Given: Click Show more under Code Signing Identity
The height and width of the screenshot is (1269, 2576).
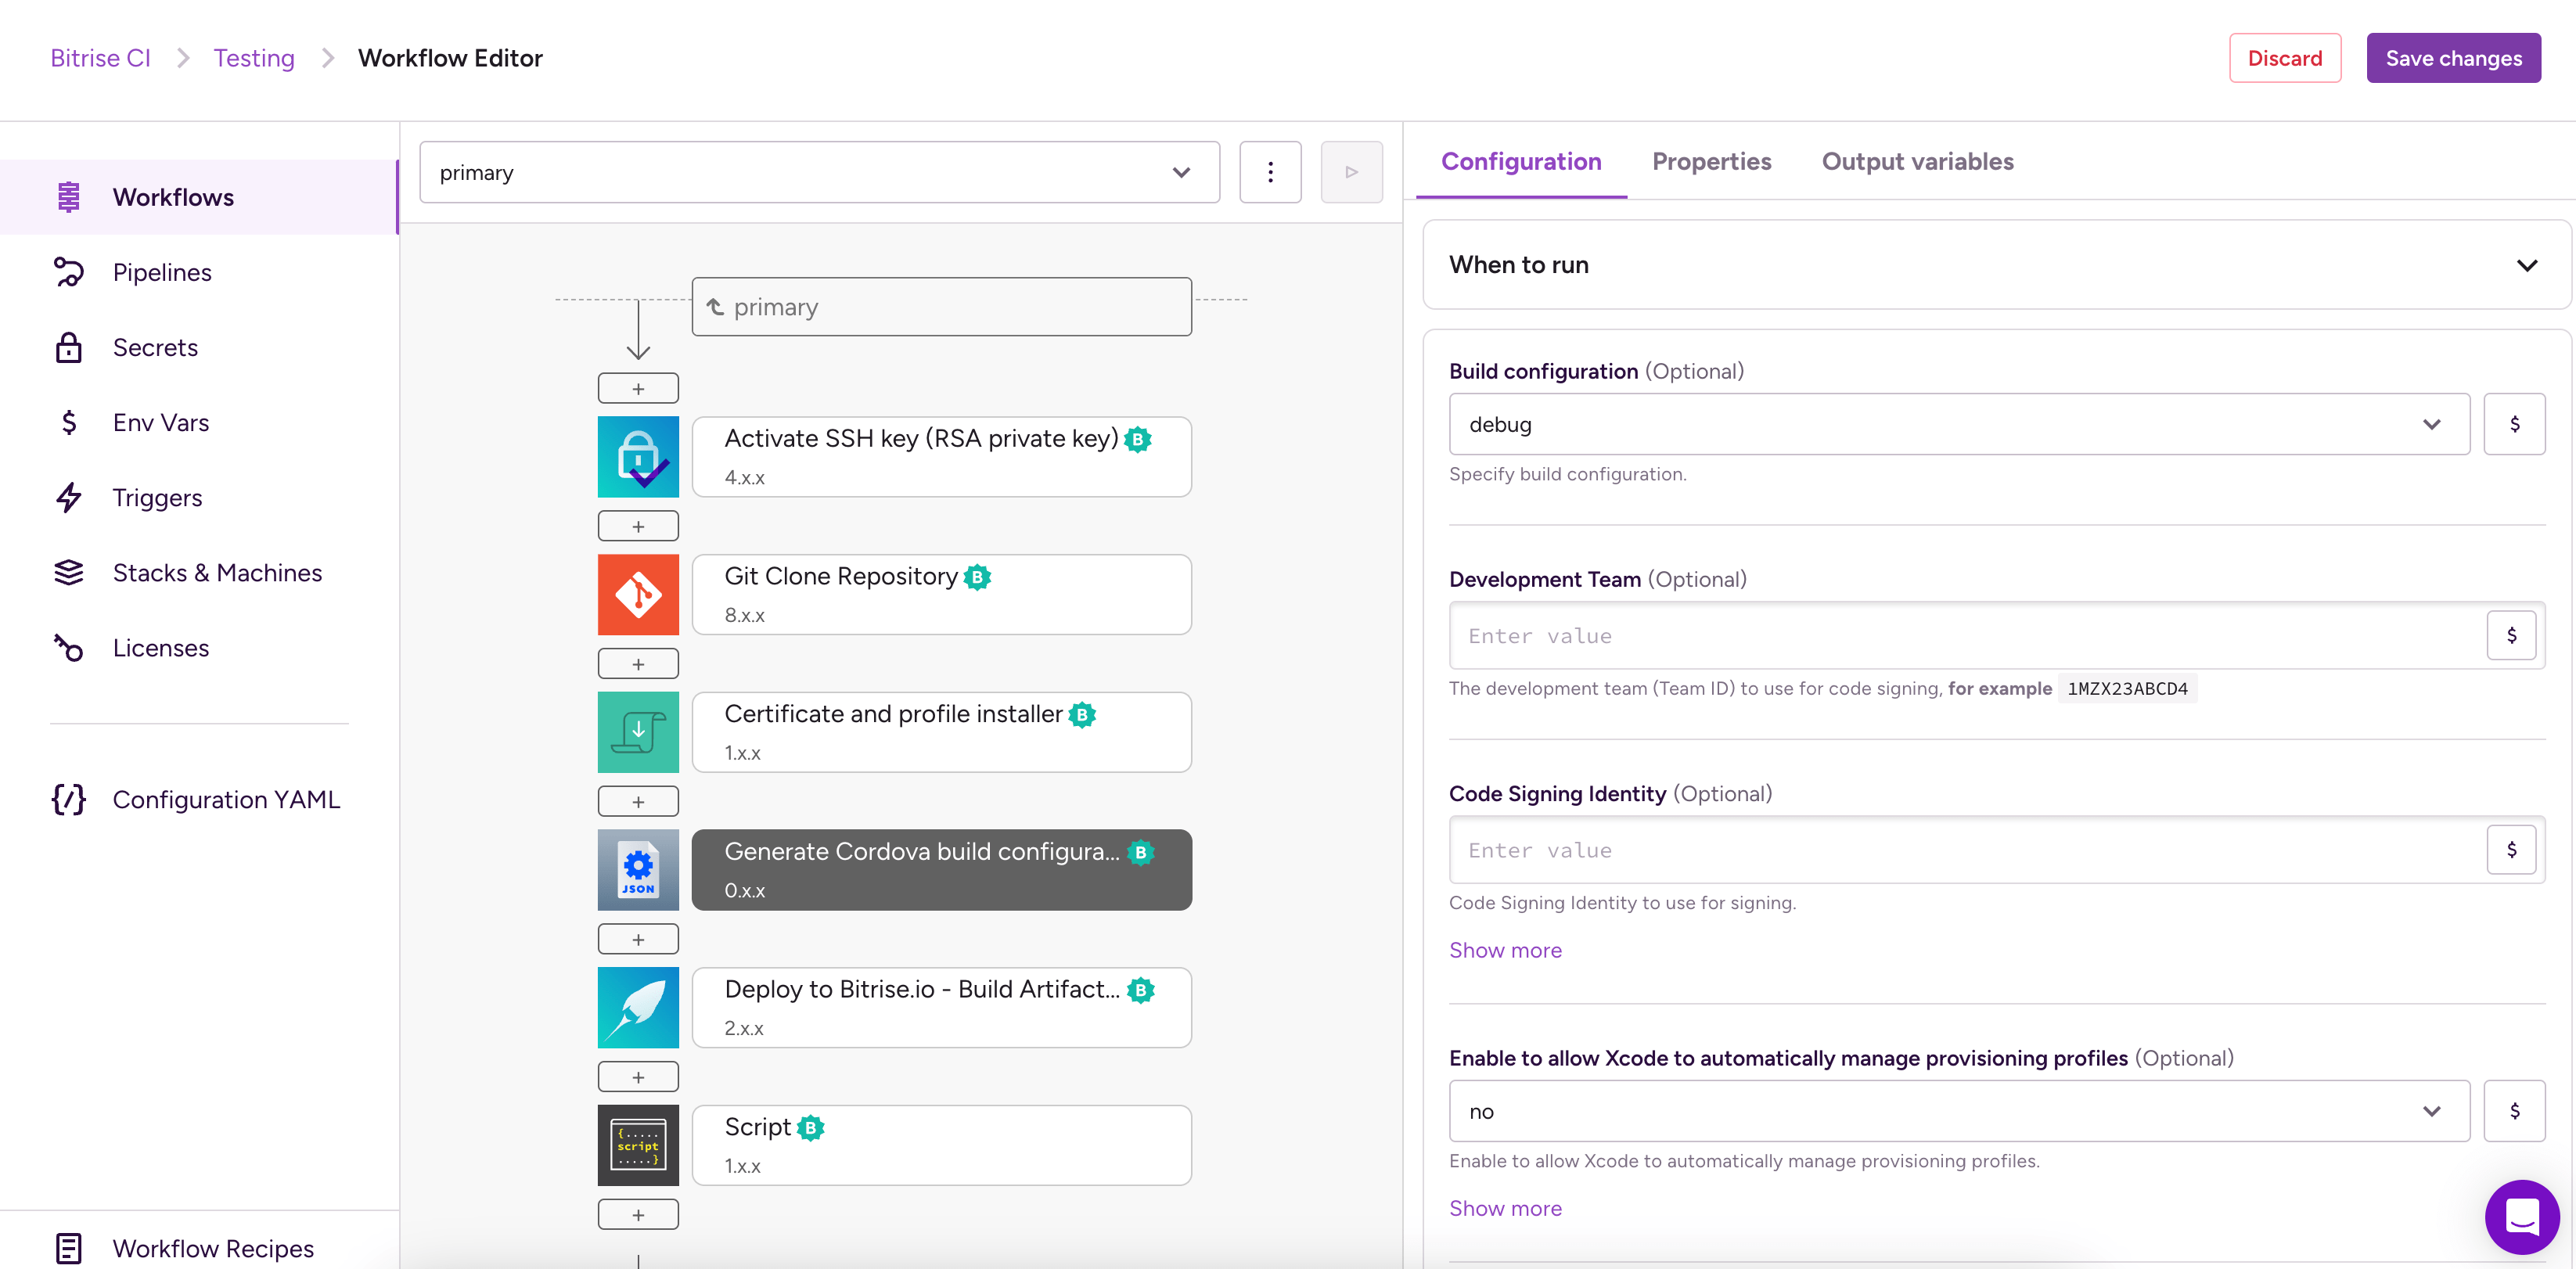Looking at the screenshot, I should click(x=1505, y=950).
